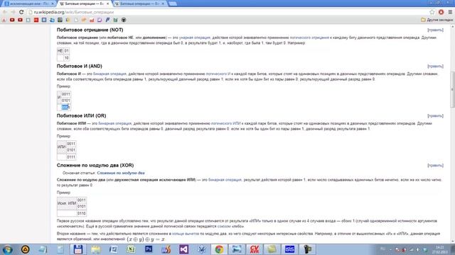
Task: Open the Другие закладки bookmarks folder
Action: pos(437,20)
